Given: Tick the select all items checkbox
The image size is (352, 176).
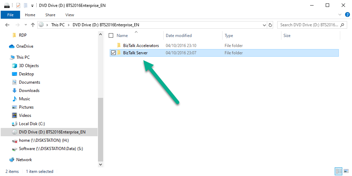Looking at the screenshot, I should [111, 36].
